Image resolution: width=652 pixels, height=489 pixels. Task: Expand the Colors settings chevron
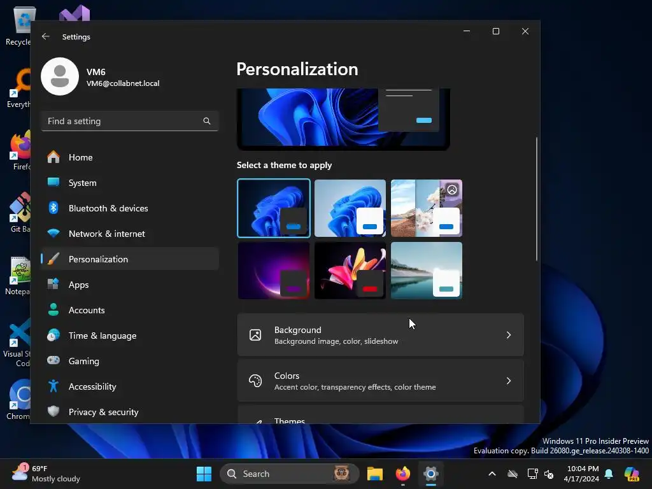[x=508, y=381]
